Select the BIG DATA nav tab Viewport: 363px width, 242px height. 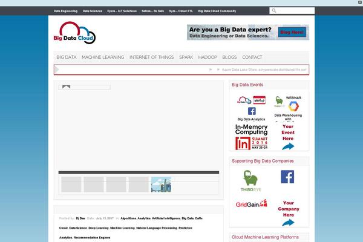pyautogui.click(x=67, y=57)
